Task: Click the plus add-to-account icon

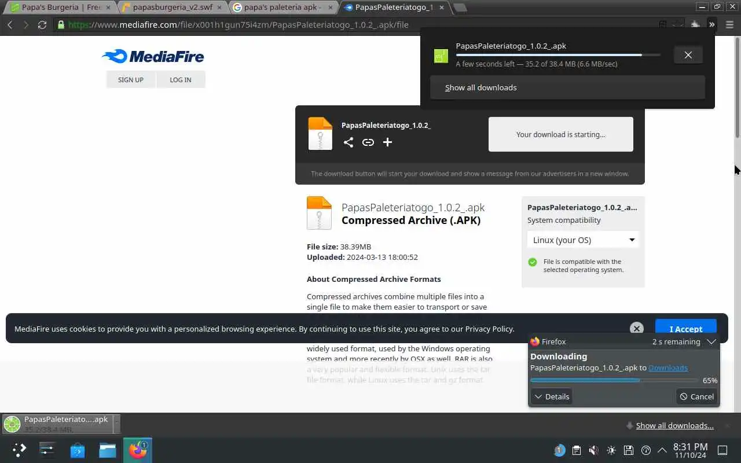Action: coord(387,142)
